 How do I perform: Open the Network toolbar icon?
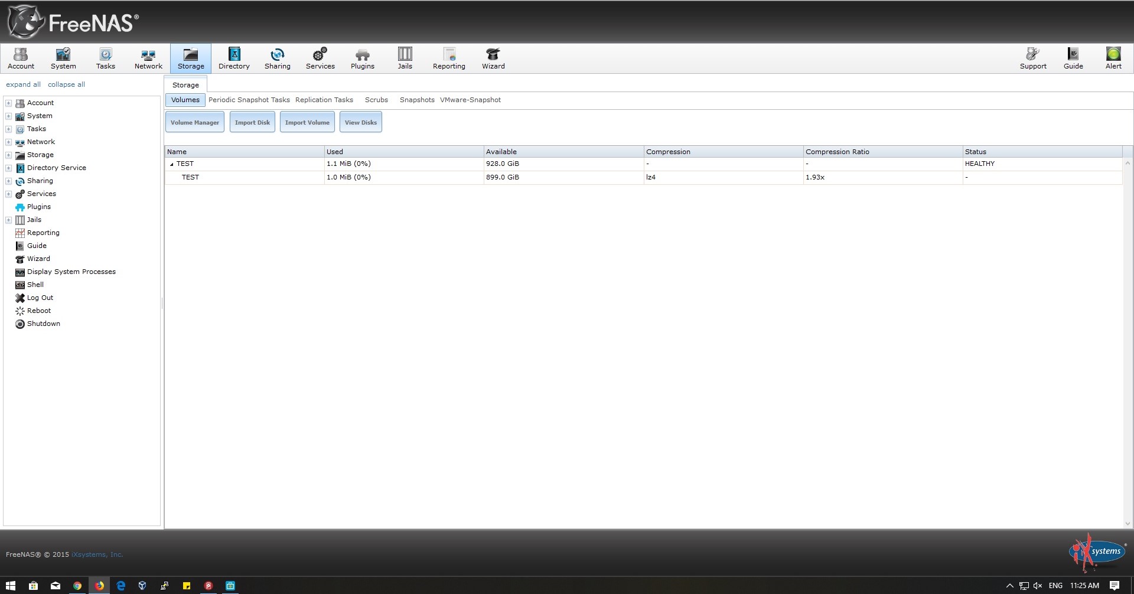click(x=148, y=58)
